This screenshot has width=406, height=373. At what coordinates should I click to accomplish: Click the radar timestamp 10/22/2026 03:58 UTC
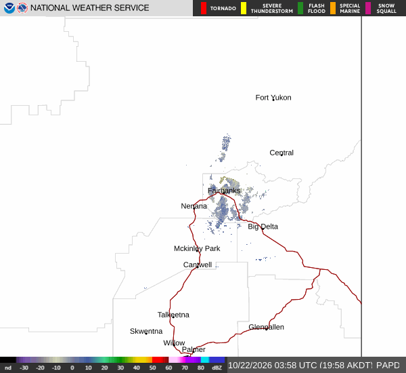pyautogui.click(x=273, y=366)
